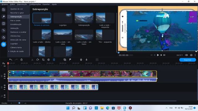Viewport: 198px width, 111px height.
Task: Click the timeline horizontal scrollbar
Action: click(x=92, y=101)
